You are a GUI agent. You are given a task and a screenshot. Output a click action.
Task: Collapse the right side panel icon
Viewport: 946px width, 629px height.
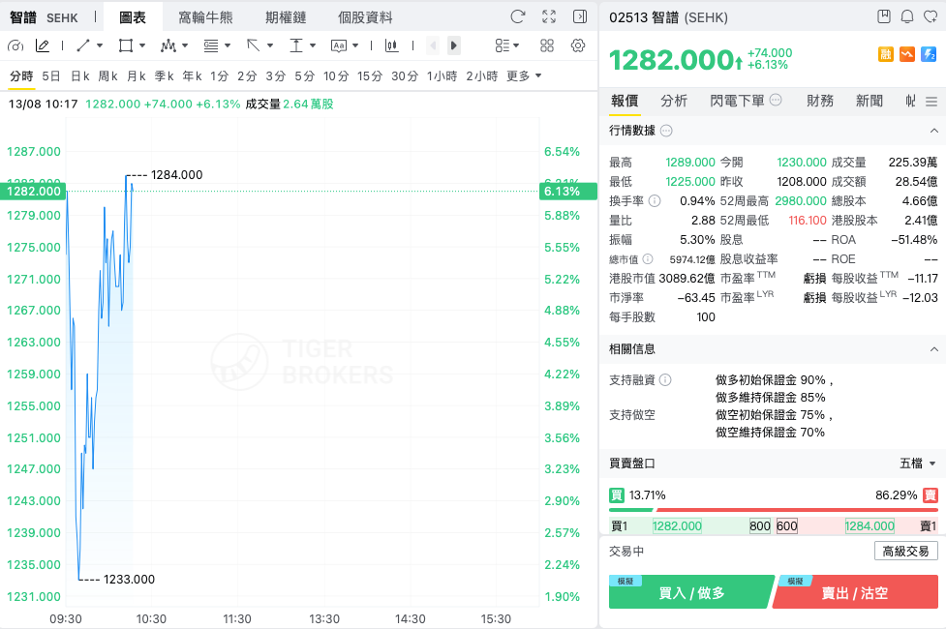pos(580,16)
